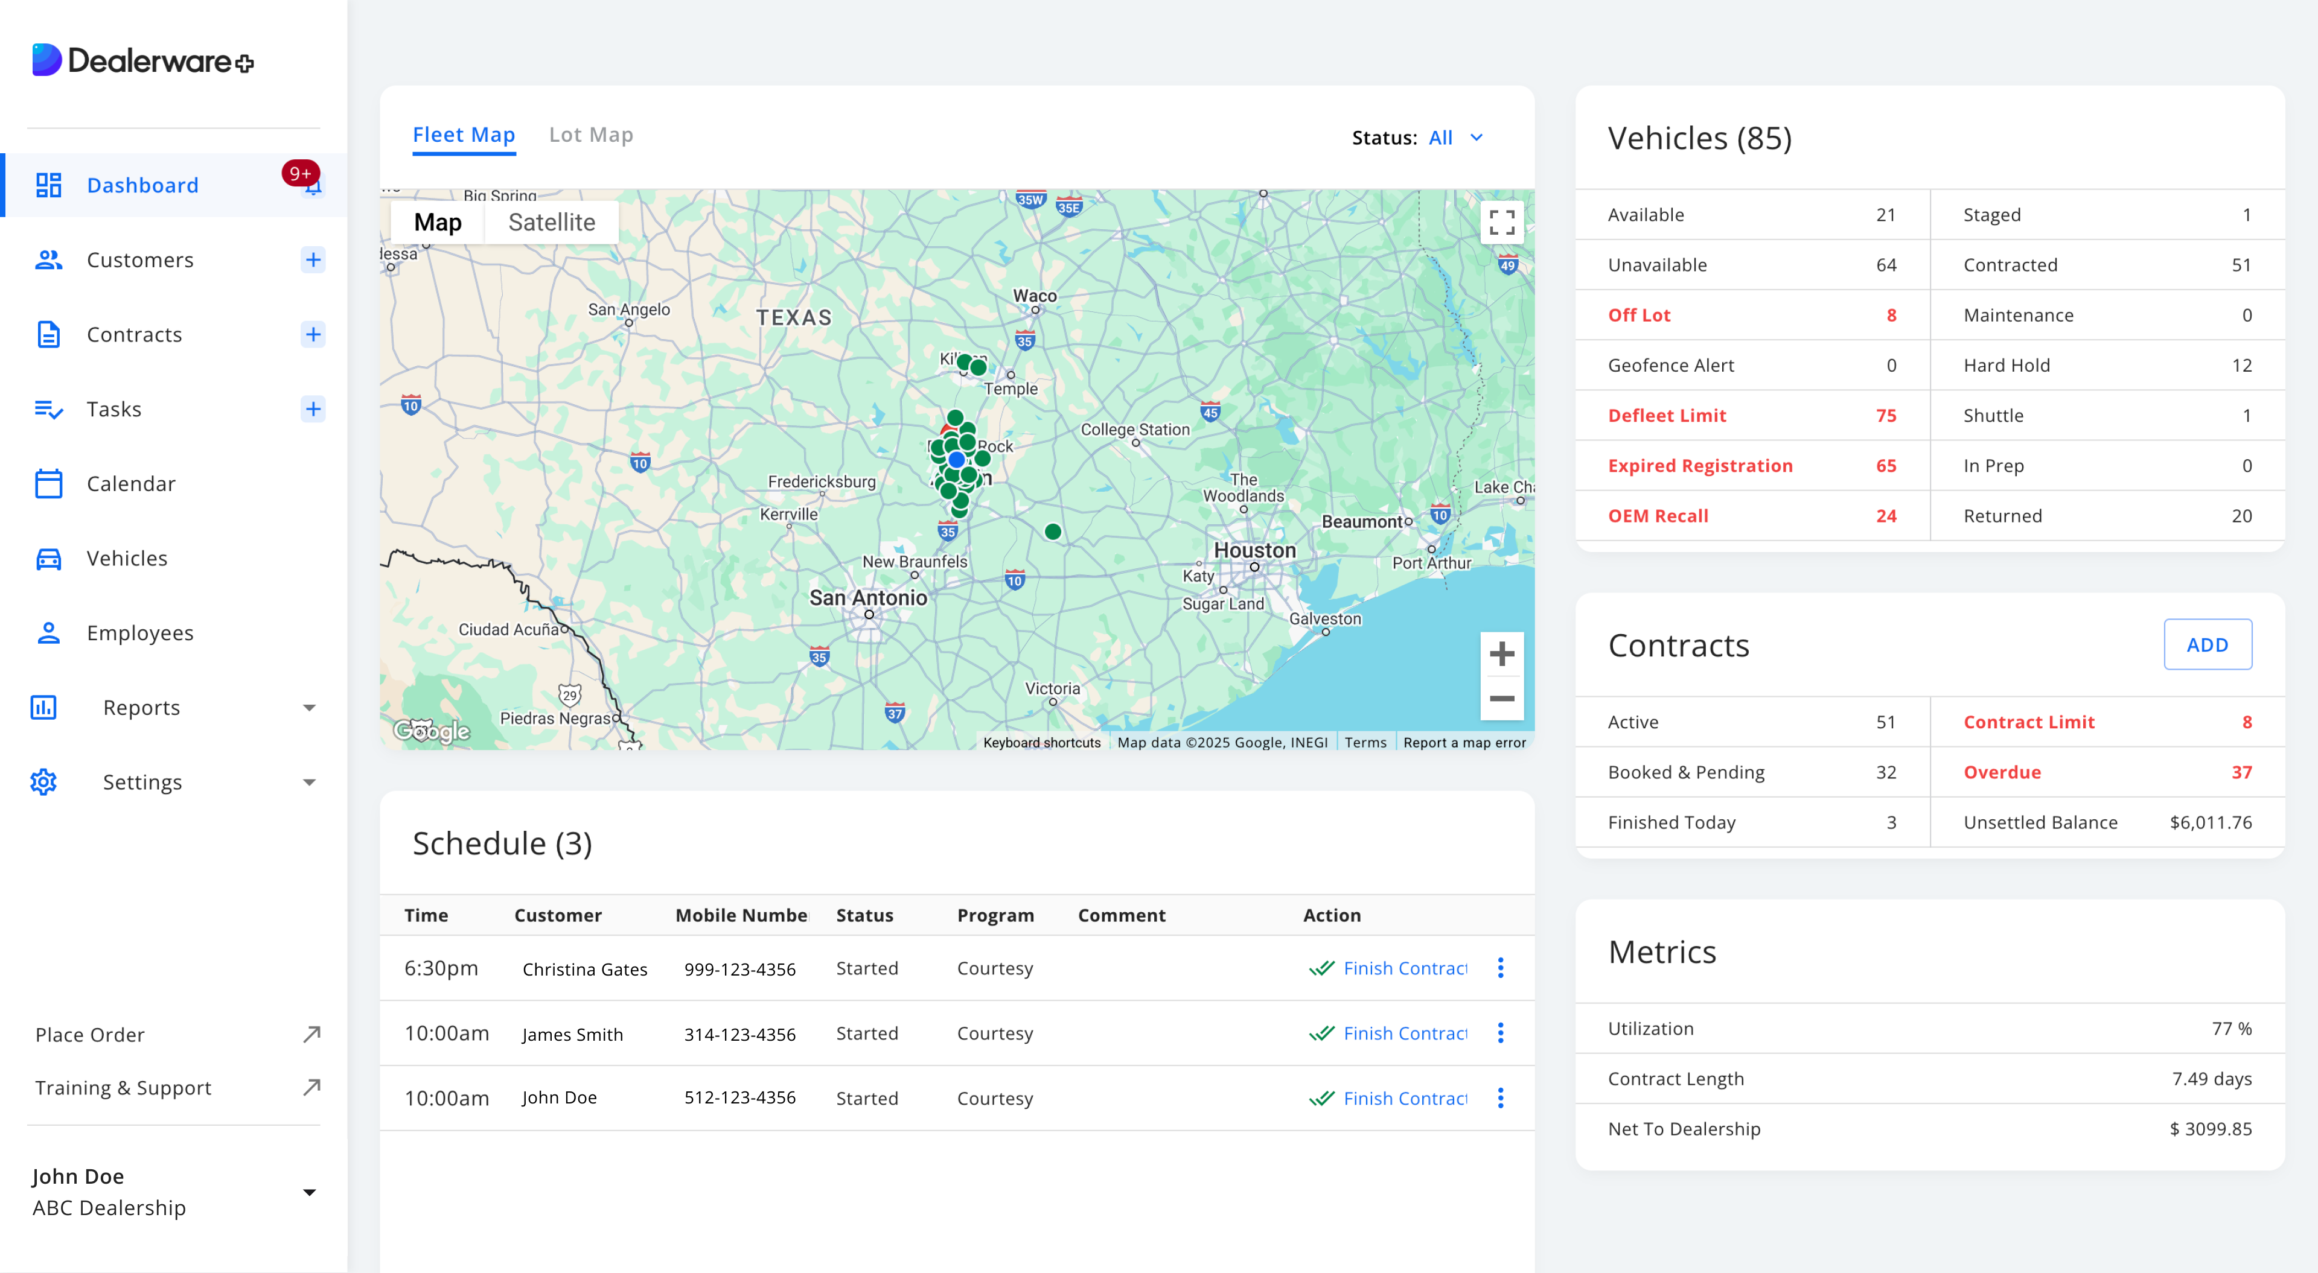This screenshot has height=1273, width=2318.
Task: Click the Available vehicles row
Action: click(x=1752, y=214)
